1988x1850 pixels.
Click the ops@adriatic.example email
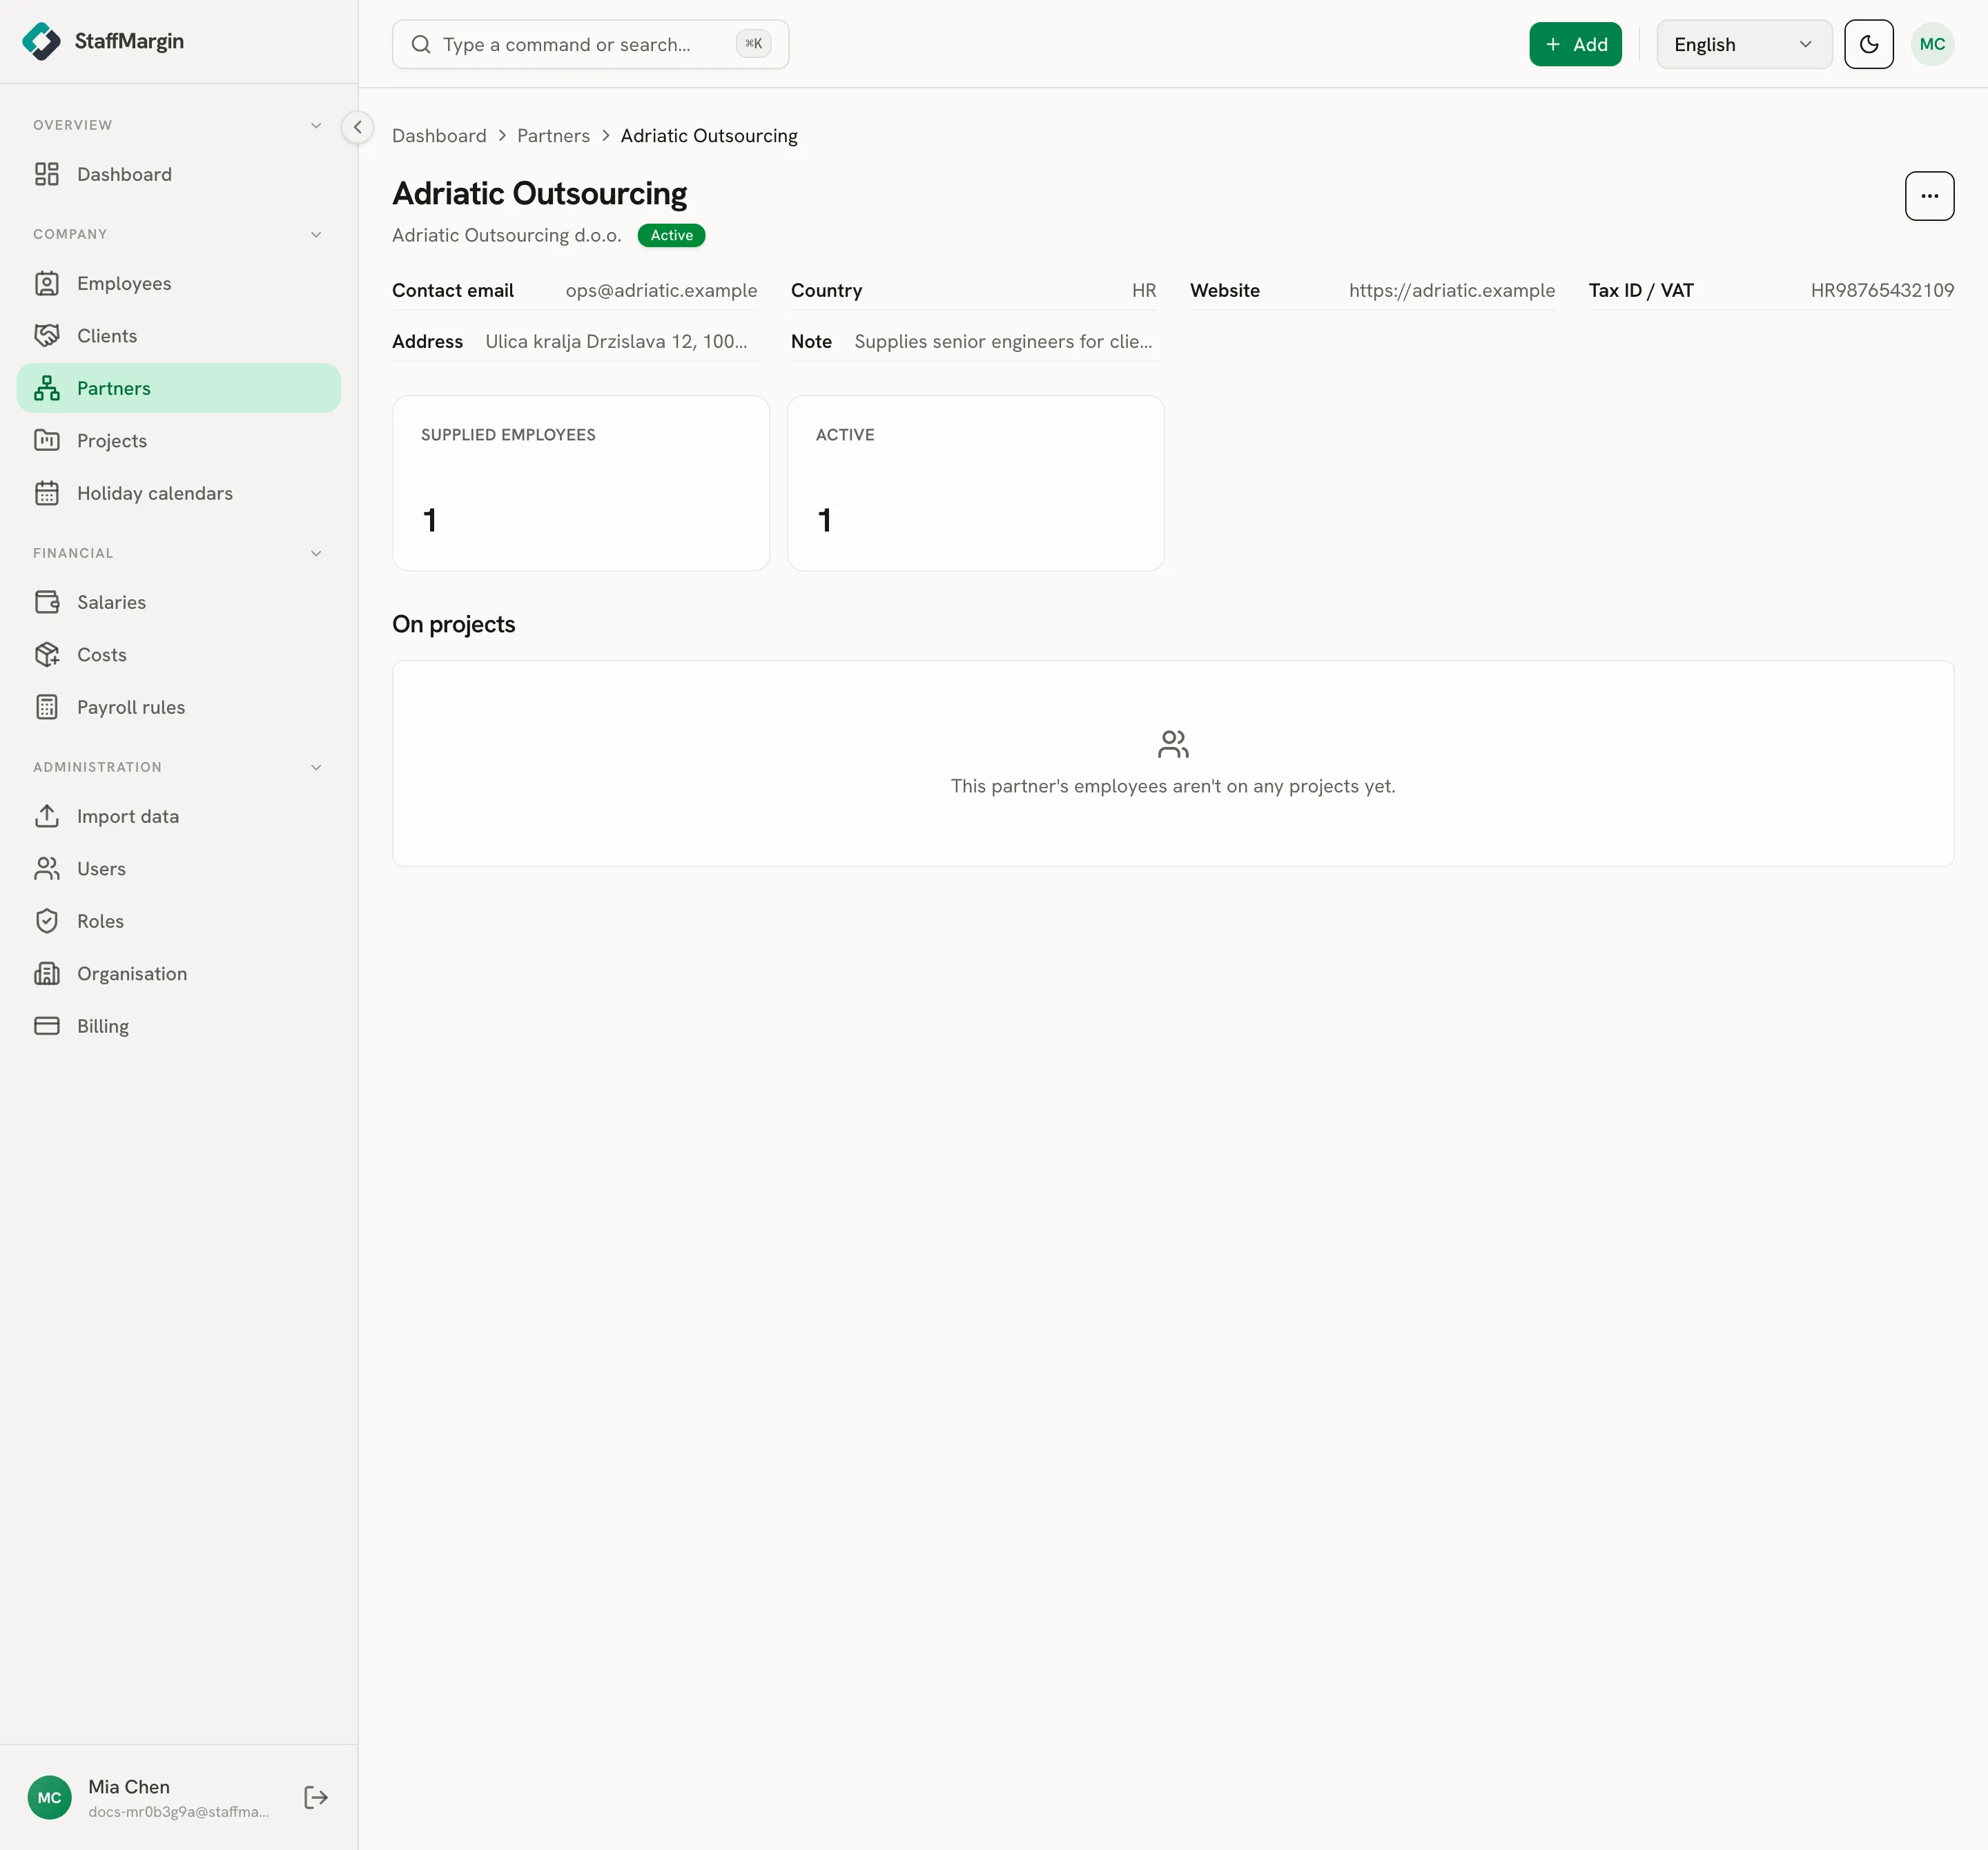pyautogui.click(x=661, y=290)
